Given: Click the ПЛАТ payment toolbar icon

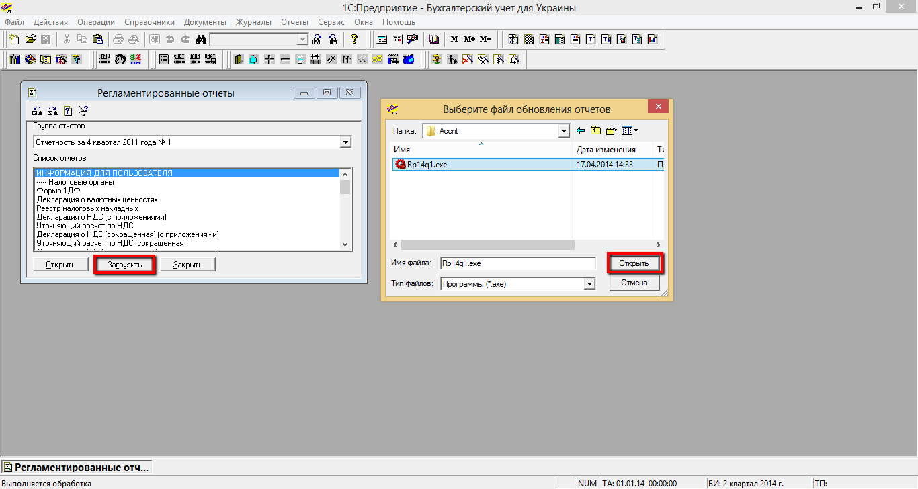Looking at the screenshot, I should pyautogui.click(x=210, y=60).
